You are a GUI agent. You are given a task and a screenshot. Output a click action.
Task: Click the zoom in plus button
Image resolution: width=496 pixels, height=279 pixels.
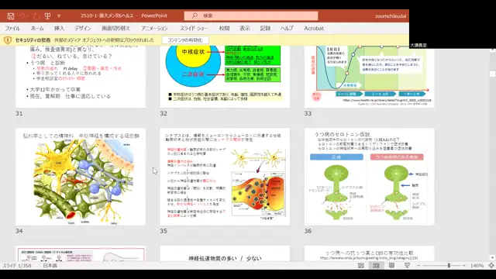[x=463, y=266]
